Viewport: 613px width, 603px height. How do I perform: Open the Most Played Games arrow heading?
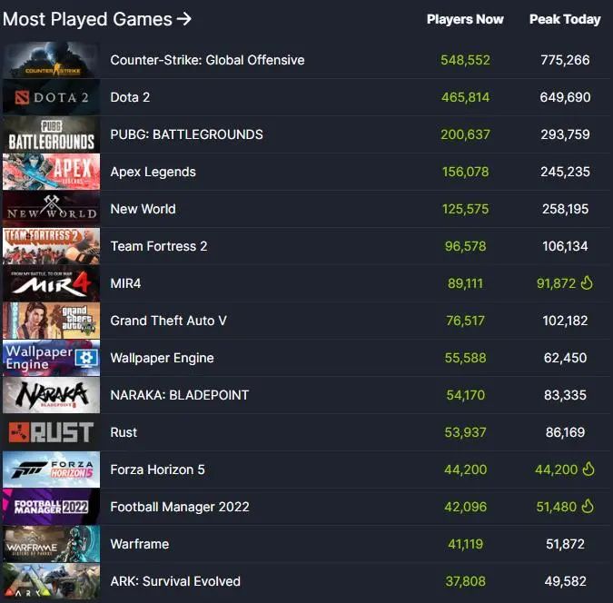tap(97, 19)
